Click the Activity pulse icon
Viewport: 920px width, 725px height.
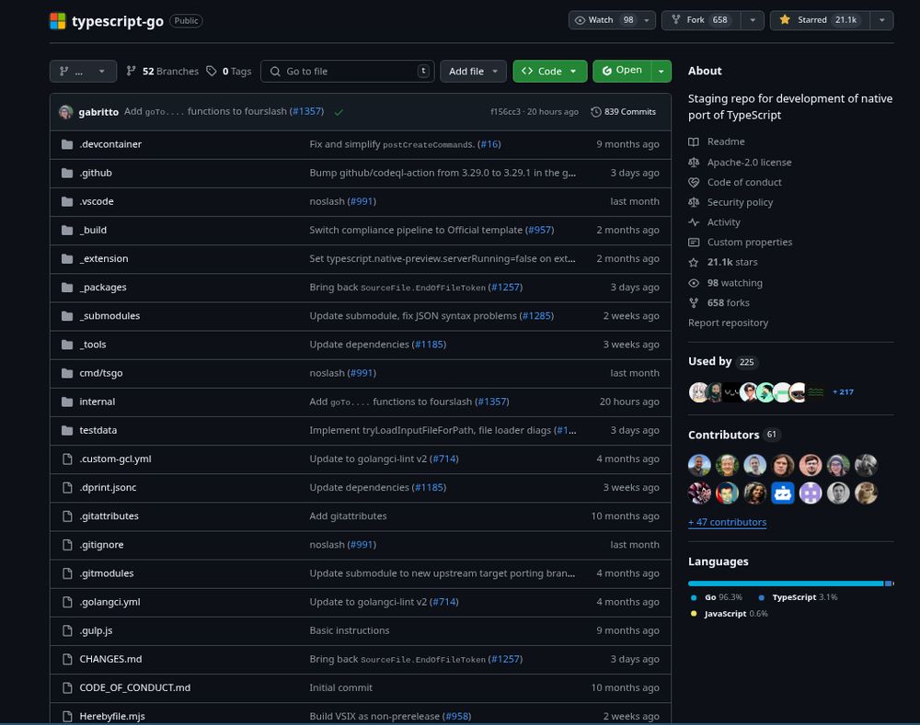coord(694,222)
